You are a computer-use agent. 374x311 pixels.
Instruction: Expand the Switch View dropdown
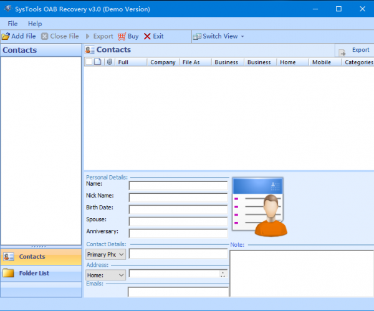pos(242,36)
